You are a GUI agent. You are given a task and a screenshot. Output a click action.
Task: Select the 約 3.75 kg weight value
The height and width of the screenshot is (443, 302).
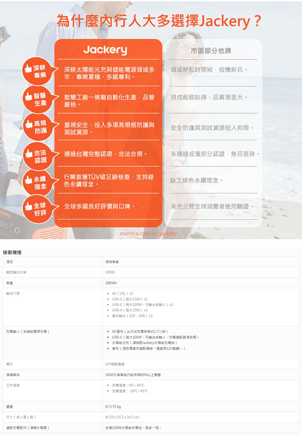(x=113, y=406)
